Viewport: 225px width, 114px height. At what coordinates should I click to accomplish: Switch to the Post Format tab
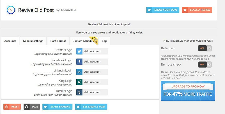click(58, 41)
